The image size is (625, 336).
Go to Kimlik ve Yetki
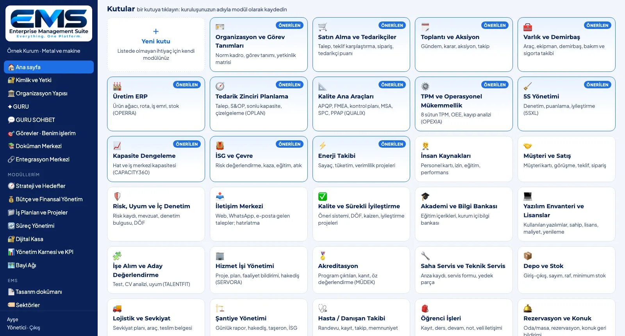click(x=49, y=80)
